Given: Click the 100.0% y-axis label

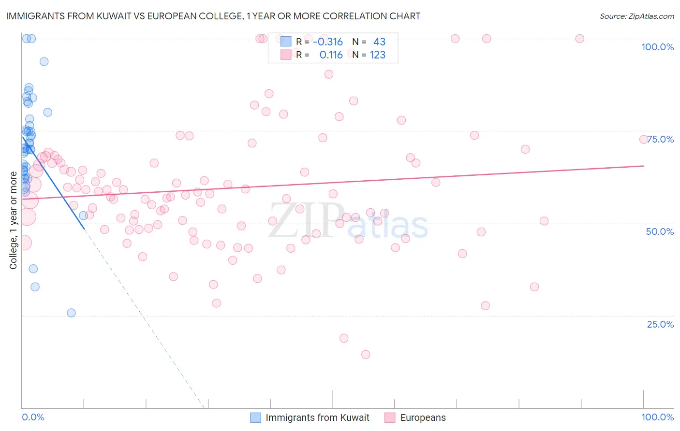Looking at the screenshot, I should coord(658,47).
